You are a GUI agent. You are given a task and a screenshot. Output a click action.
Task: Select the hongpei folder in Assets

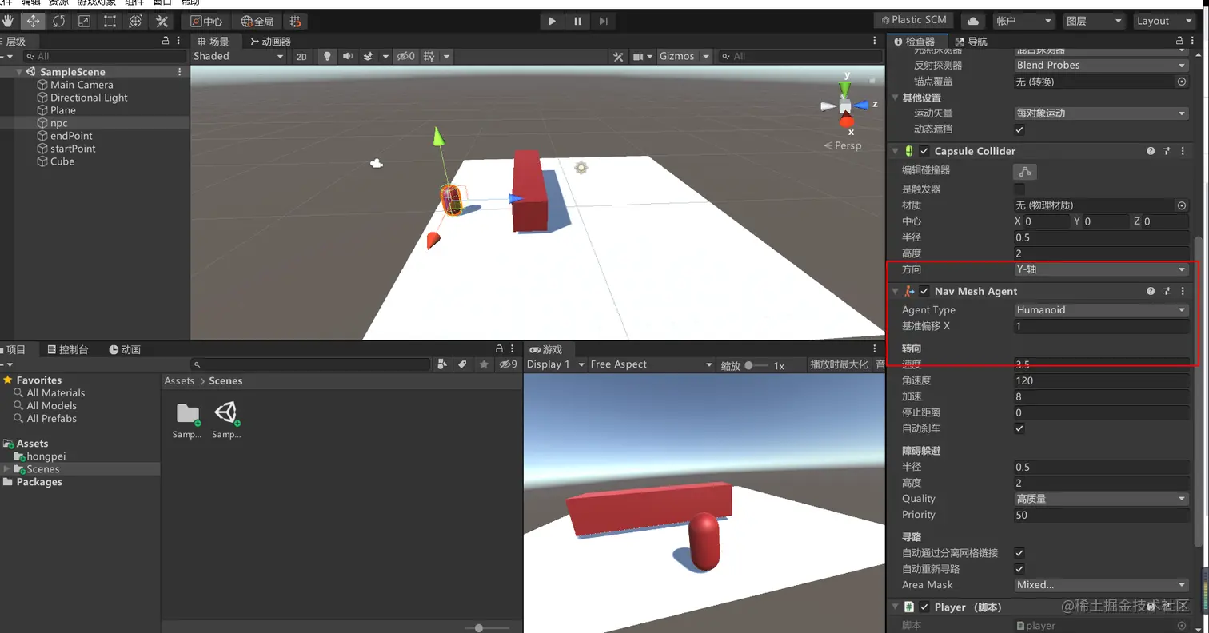pyautogui.click(x=46, y=456)
